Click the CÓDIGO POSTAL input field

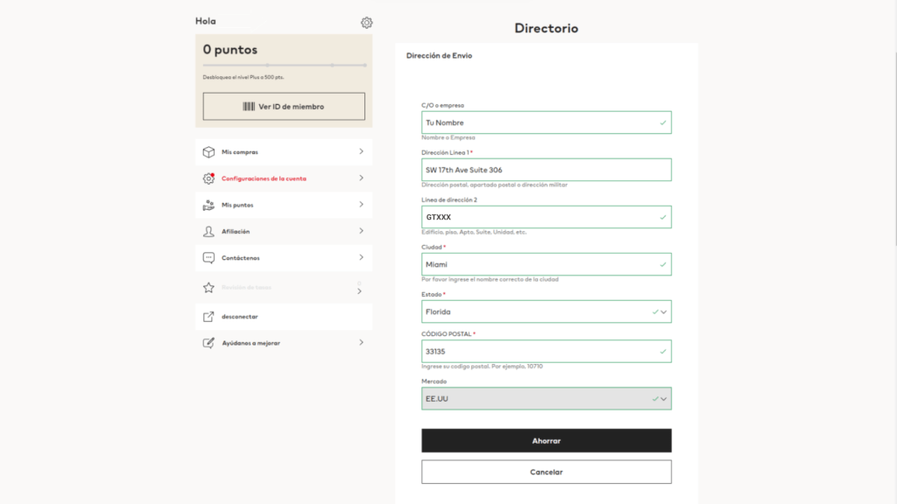(547, 352)
